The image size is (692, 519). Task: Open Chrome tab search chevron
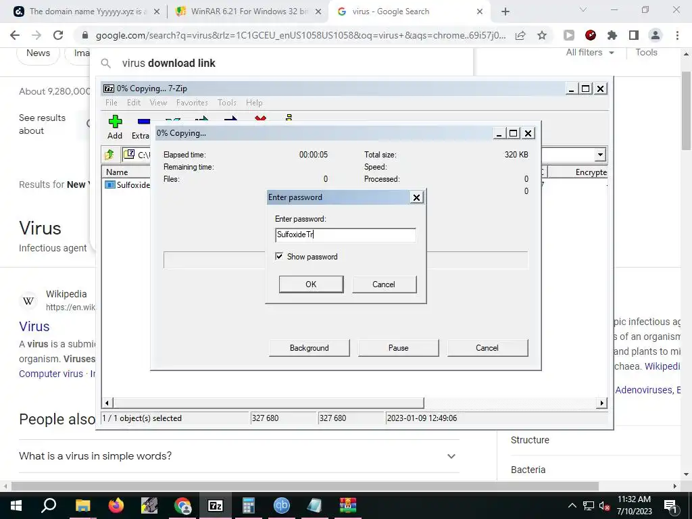[x=583, y=9]
